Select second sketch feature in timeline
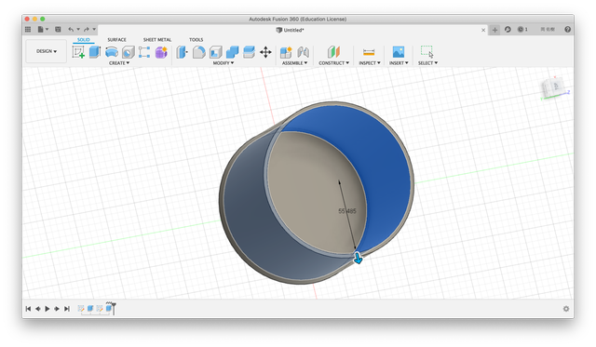 click(x=100, y=309)
